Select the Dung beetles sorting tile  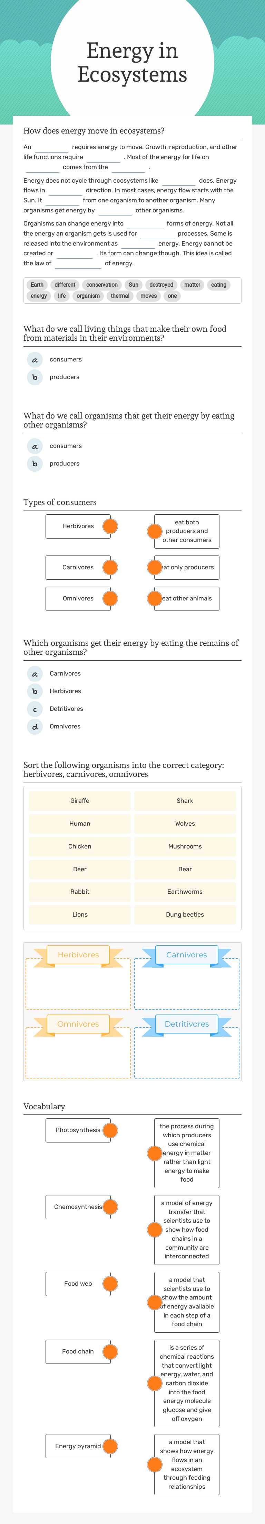[184, 914]
